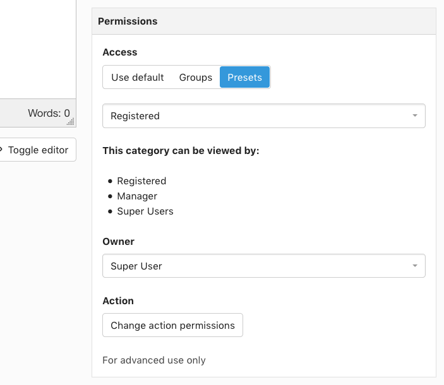
Task: Select the Use default access option
Action: (137, 77)
